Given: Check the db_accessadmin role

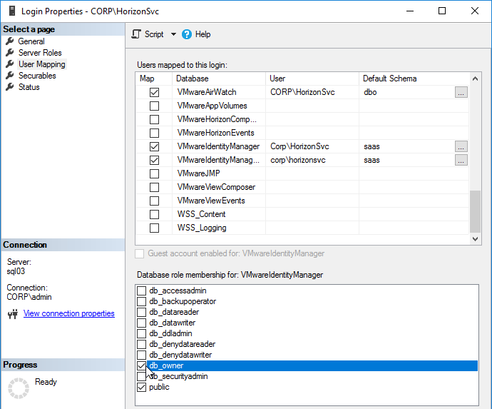Looking at the screenshot, I should tap(141, 291).
